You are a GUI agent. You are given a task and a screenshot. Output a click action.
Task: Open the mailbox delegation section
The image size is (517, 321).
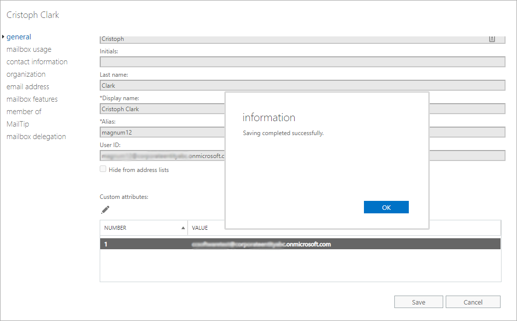tap(36, 137)
